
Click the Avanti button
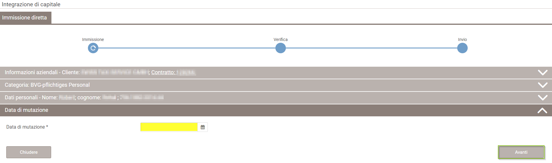point(521,152)
